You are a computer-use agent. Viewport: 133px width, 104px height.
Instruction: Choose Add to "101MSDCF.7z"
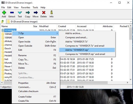[x=87, y=42]
